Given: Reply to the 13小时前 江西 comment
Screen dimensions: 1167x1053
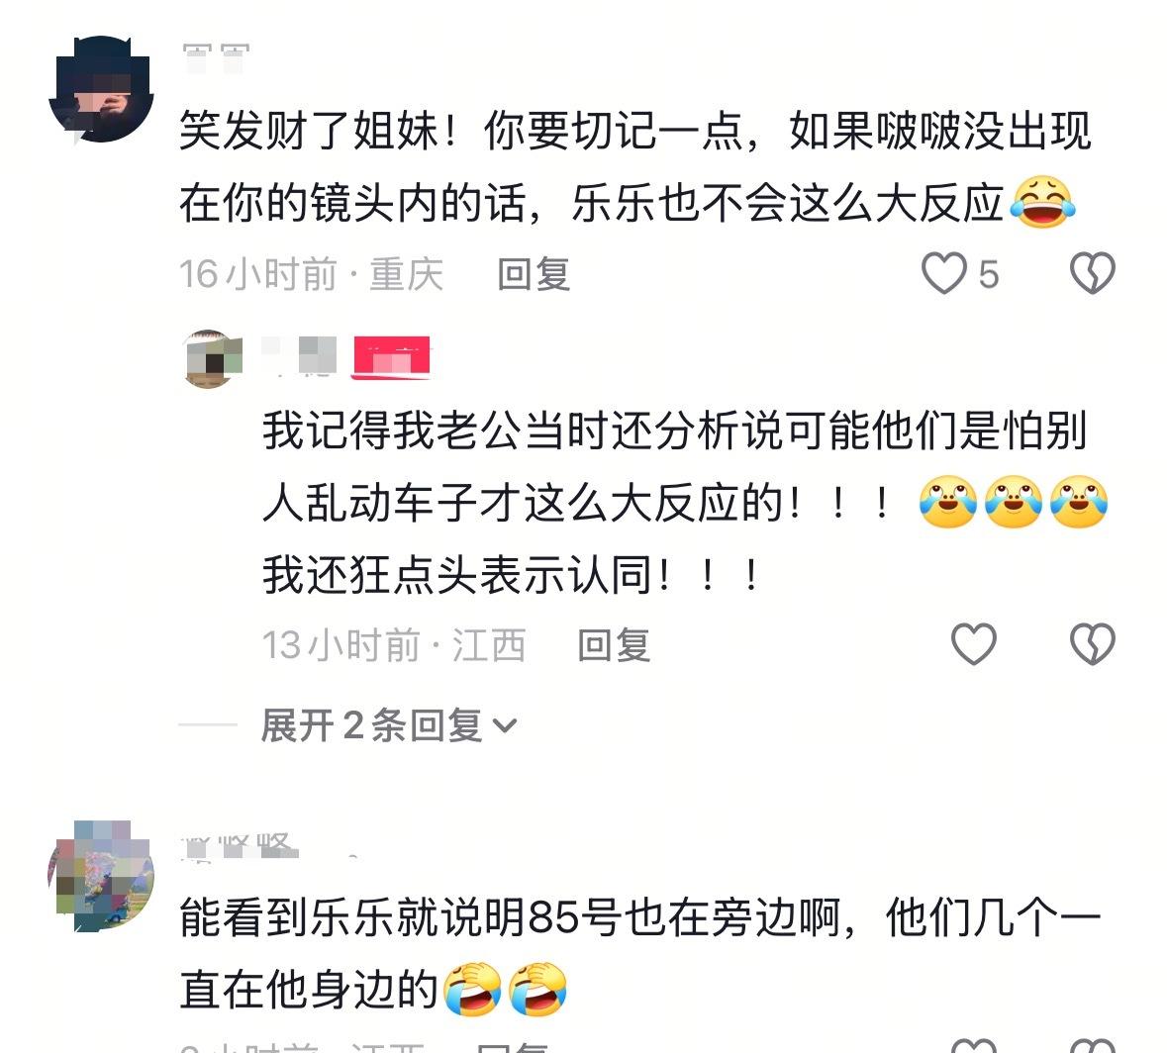Looking at the screenshot, I should pos(614,644).
